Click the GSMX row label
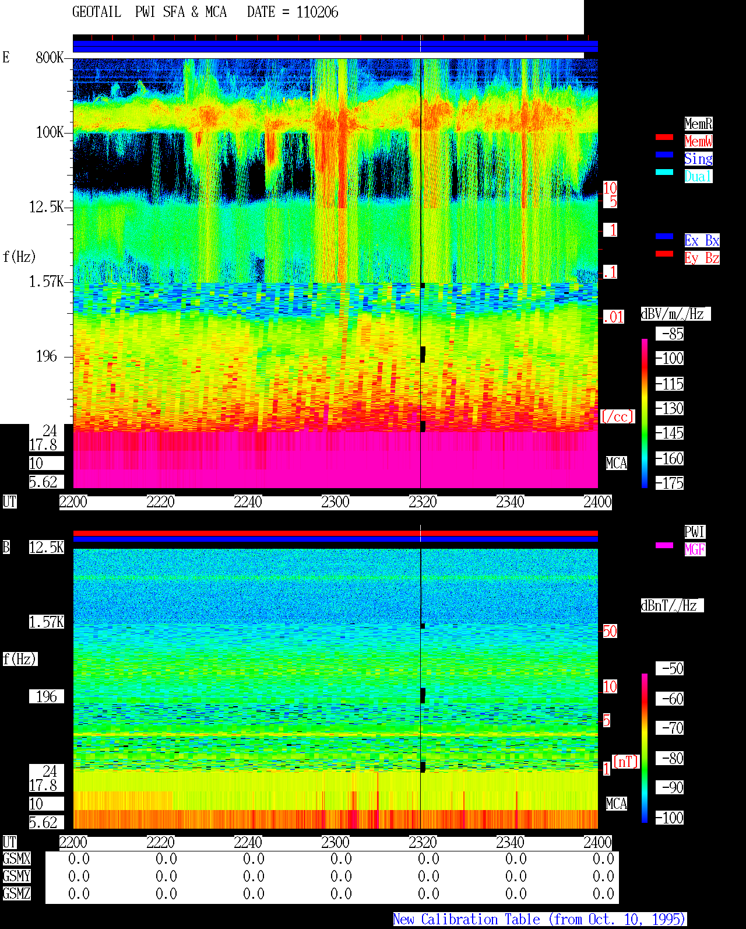The height and width of the screenshot is (929, 746). [x=17, y=859]
